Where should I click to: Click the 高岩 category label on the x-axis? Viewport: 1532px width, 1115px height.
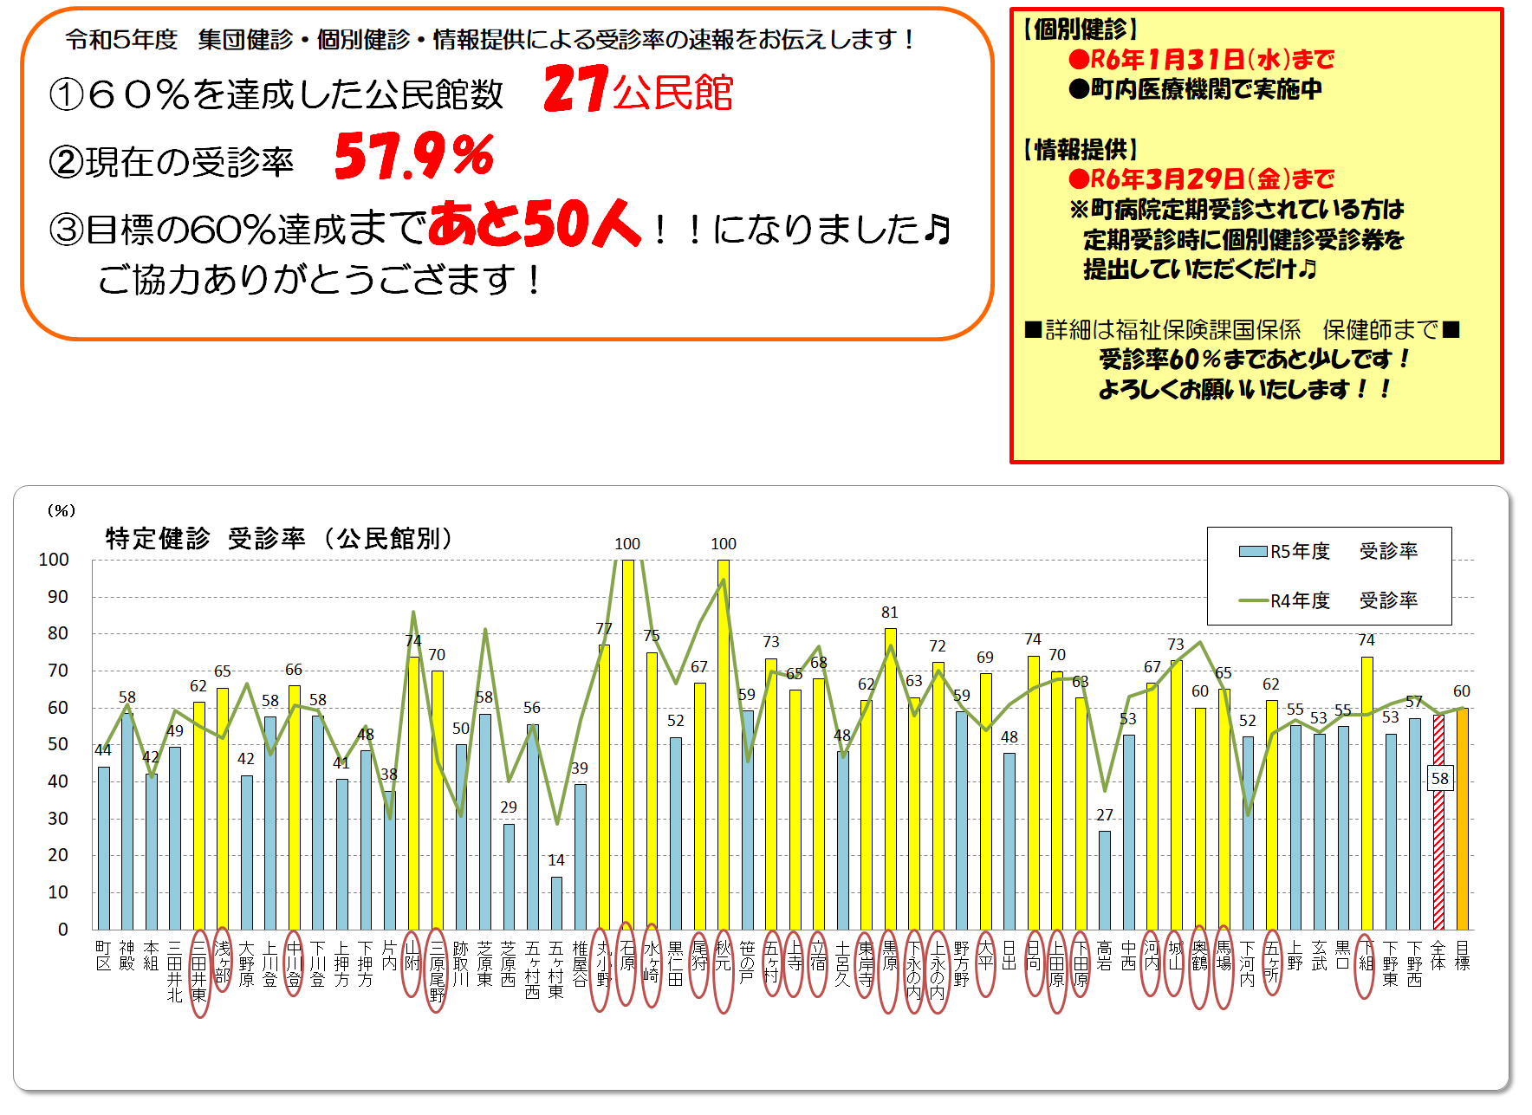click(x=1105, y=956)
